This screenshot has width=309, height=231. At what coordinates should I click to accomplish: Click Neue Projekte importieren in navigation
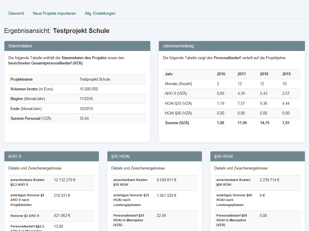[54, 13]
